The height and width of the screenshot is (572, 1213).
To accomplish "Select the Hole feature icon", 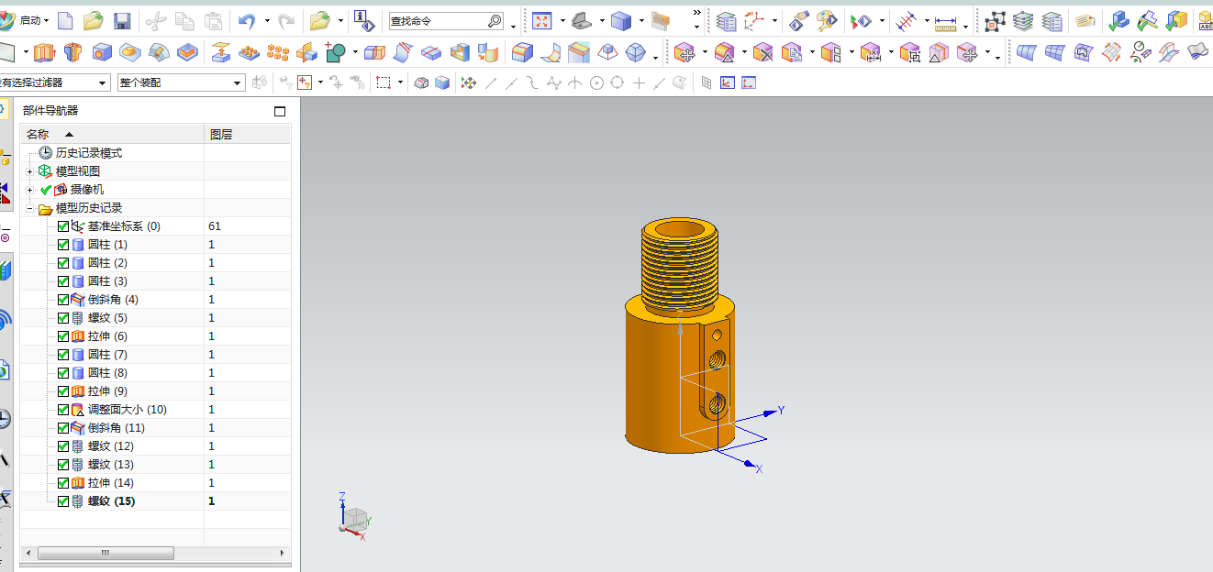I will [102, 53].
